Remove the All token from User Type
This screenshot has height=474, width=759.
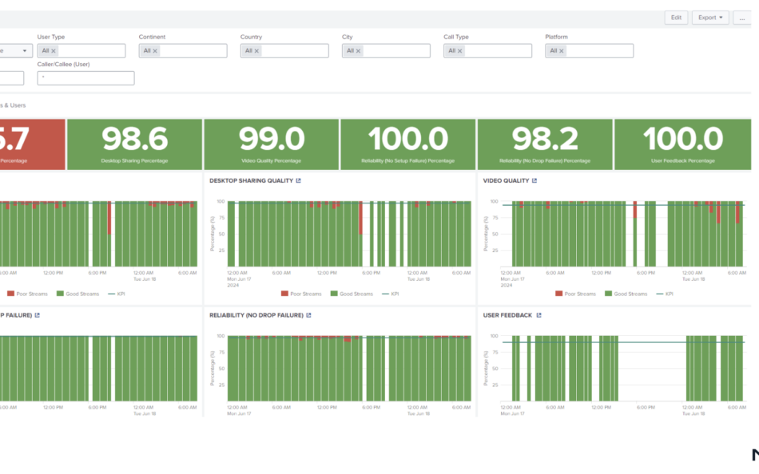click(54, 51)
